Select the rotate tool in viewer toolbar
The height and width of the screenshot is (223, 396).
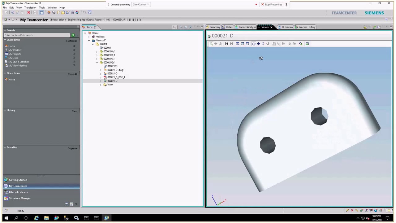click(254, 44)
